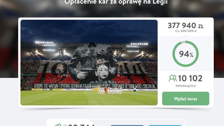Click the CEL: 400 000 zł goal text
The width and height of the screenshot is (224, 126).
(185, 31)
